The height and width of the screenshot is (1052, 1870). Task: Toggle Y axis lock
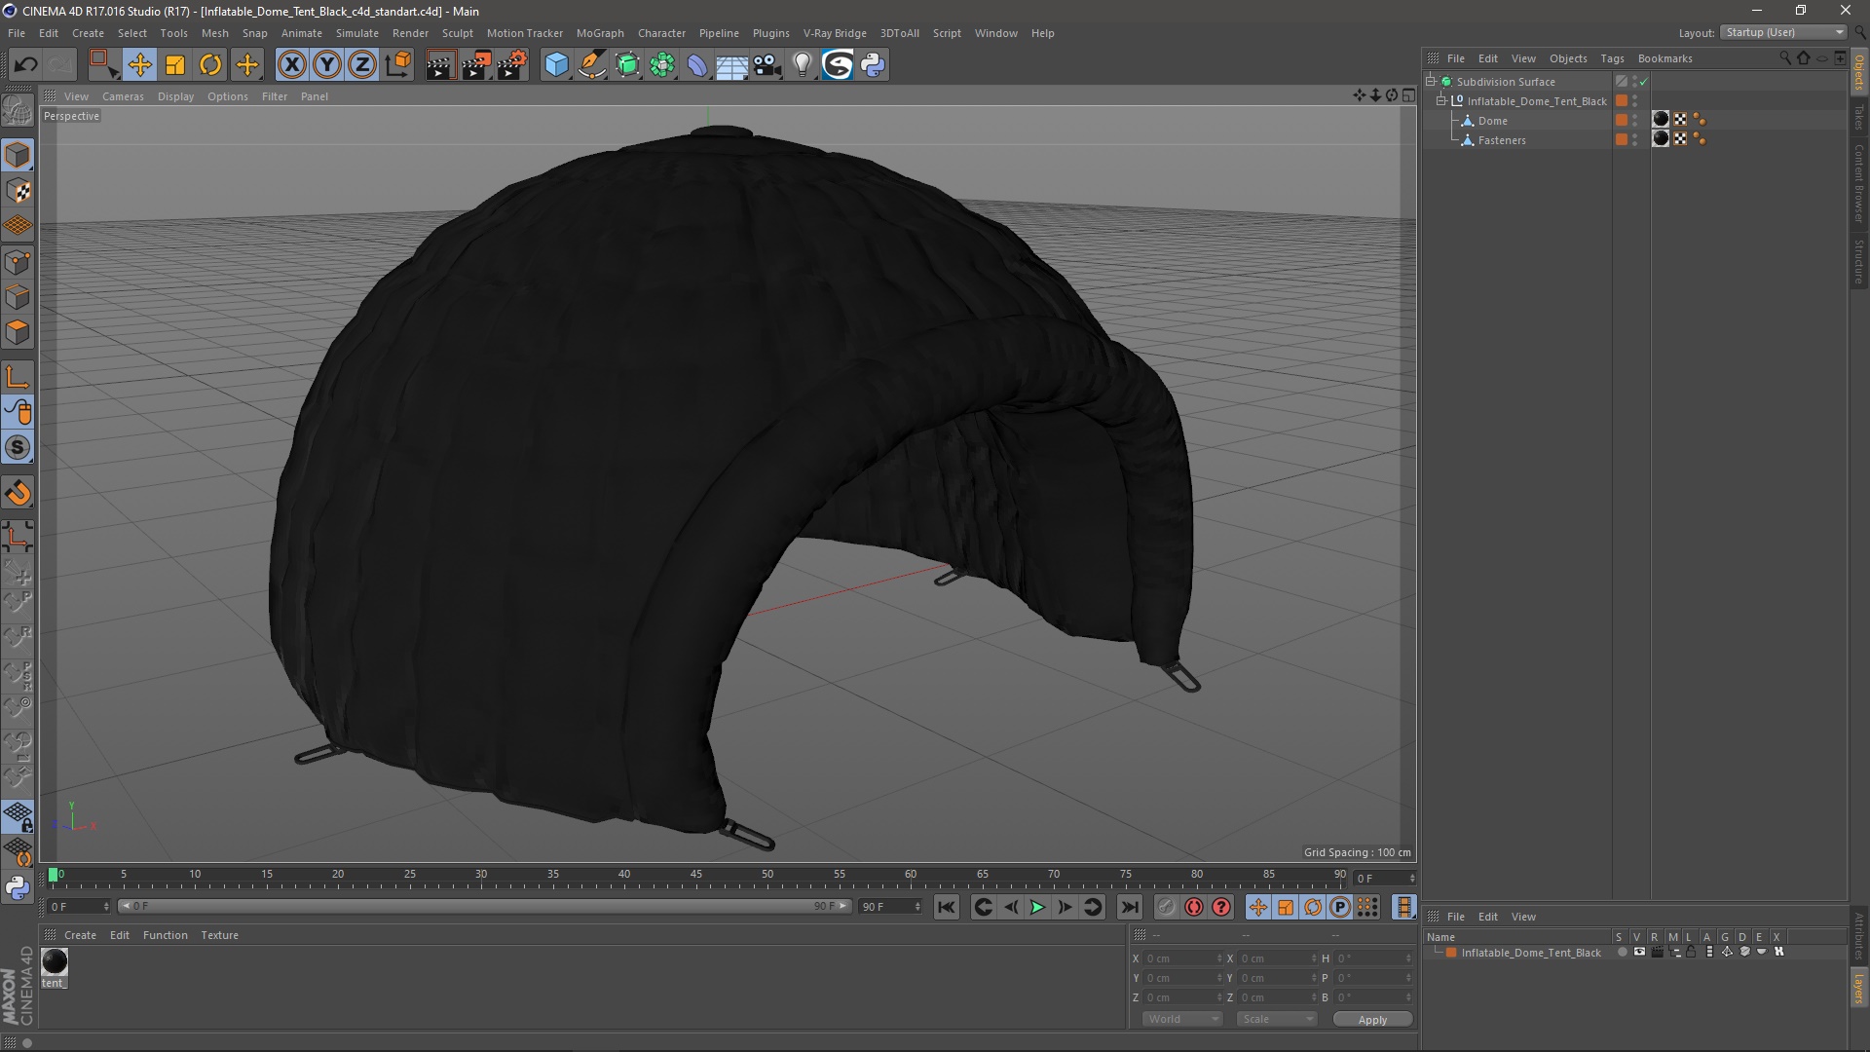coord(327,65)
